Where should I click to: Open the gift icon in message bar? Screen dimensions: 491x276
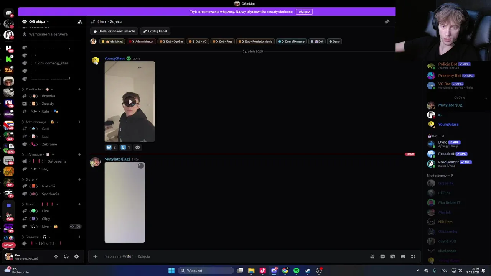372,256
